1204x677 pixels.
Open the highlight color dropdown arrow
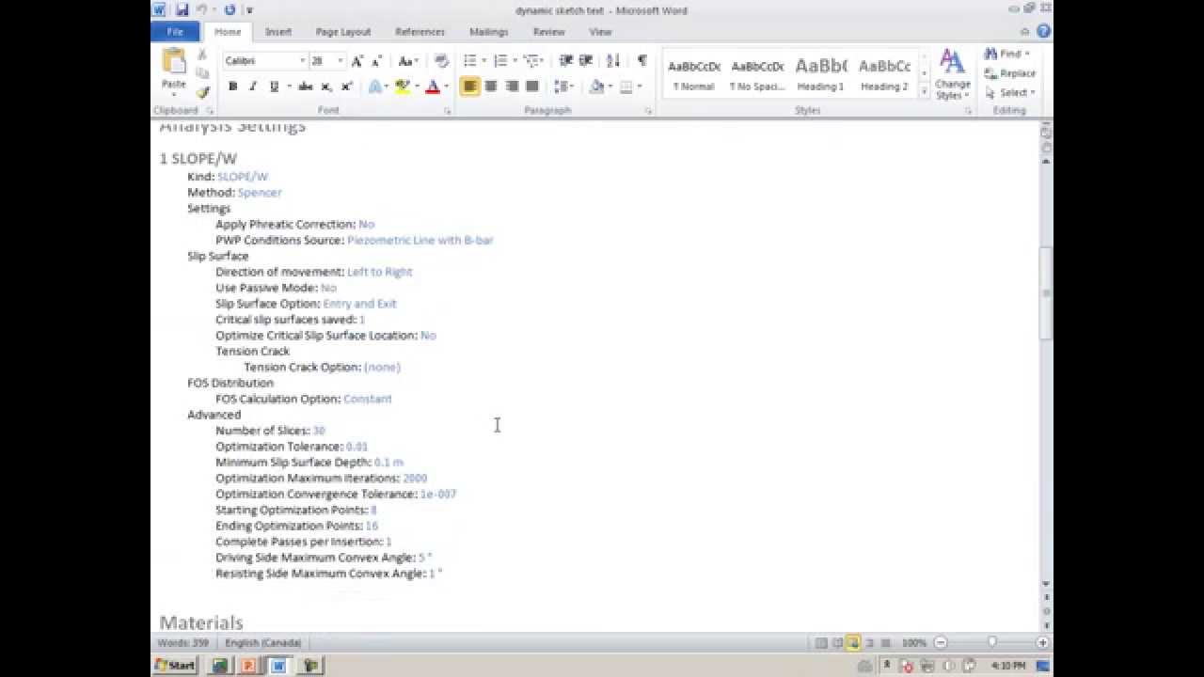(x=416, y=87)
